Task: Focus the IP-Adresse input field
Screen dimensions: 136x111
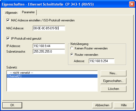Action: [49, 46]
